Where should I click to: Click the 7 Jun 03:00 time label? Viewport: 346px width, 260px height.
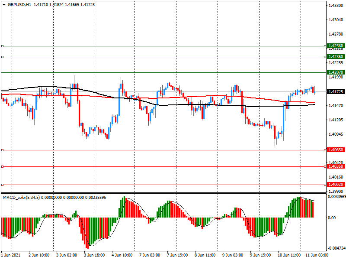150,255
